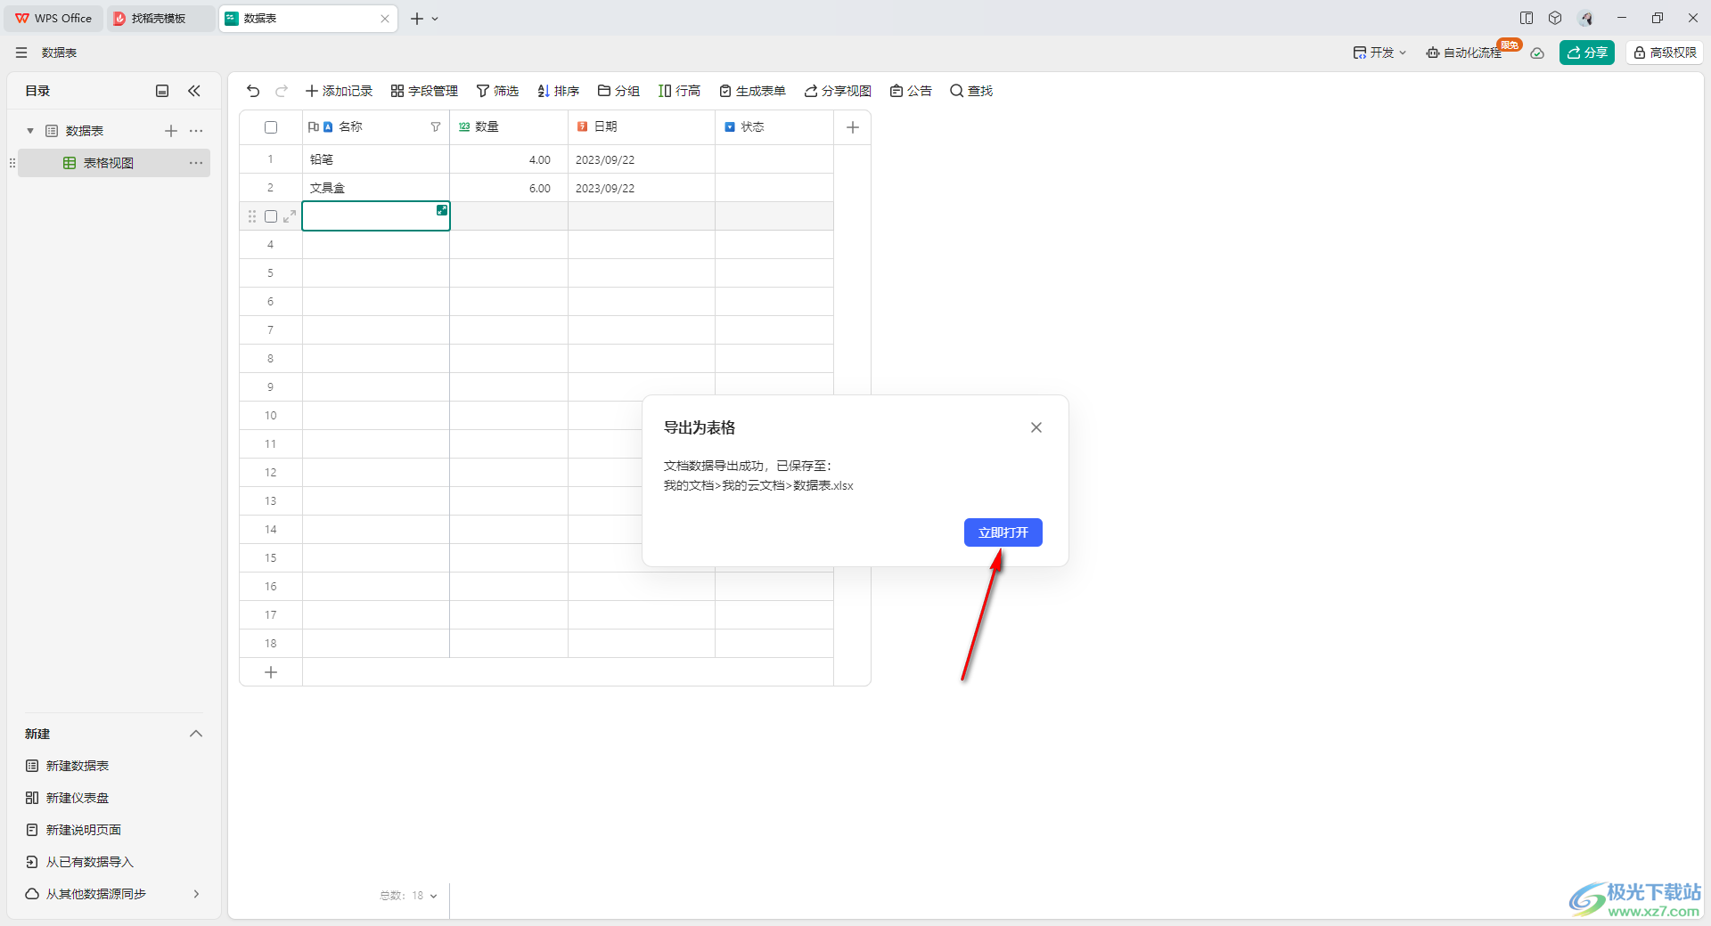1711x926 pixels.
Task: Select the quantity cell 4.00
Action: pyautogui.click(x=509, y=159)
